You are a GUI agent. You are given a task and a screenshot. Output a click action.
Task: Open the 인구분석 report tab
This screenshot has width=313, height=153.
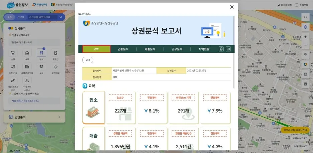pyautogui.click(x=177, y=49)
